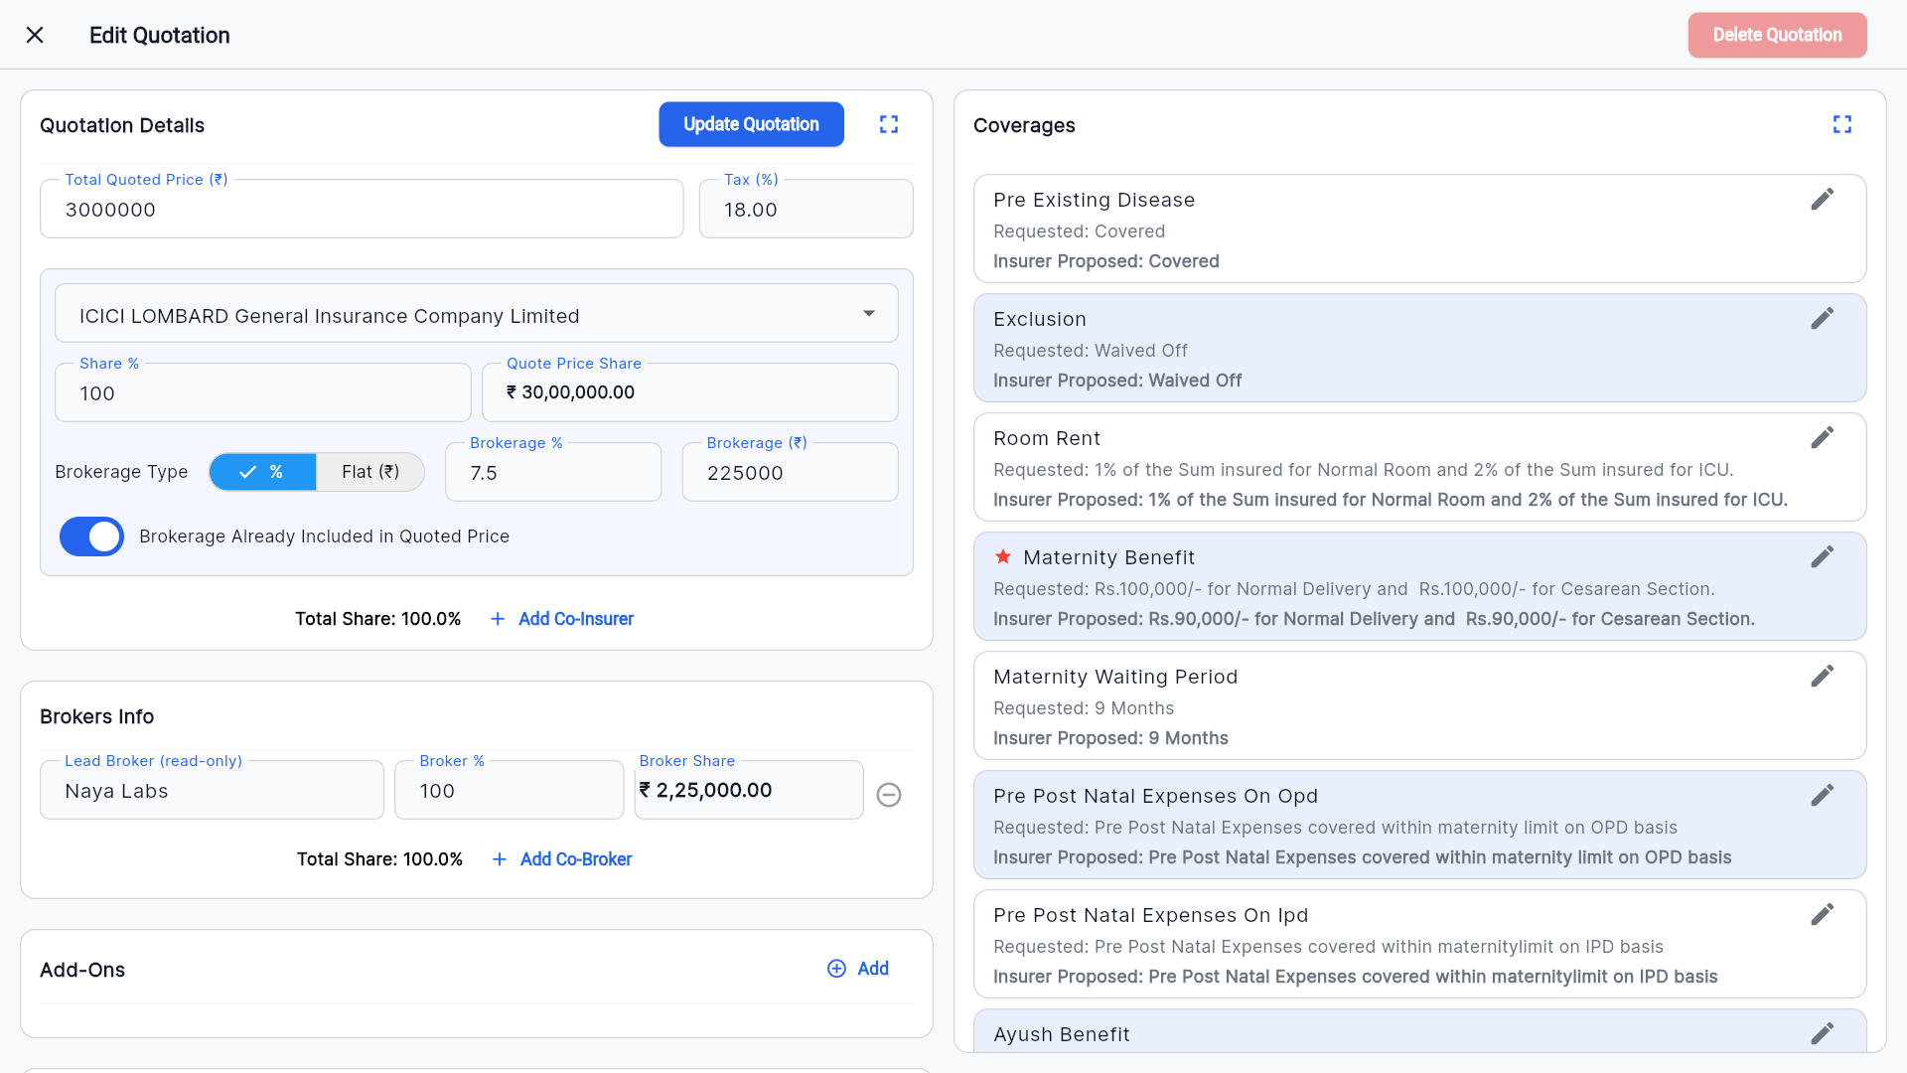Viewport: 1907px width, 1073px height.
Task: Select percentage brokerage type
Action: coord(263,472)
